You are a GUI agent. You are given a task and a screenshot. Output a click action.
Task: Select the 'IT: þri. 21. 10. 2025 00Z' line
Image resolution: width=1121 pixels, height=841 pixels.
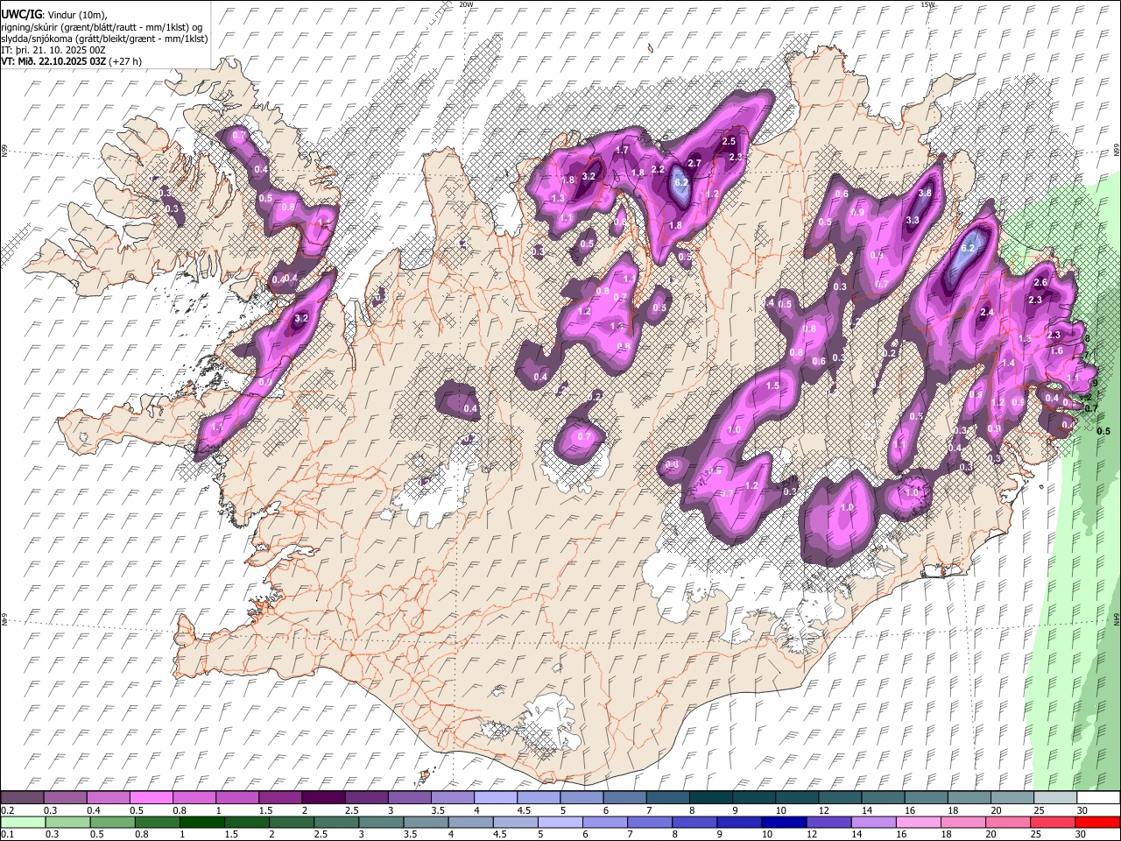(55, 50)
